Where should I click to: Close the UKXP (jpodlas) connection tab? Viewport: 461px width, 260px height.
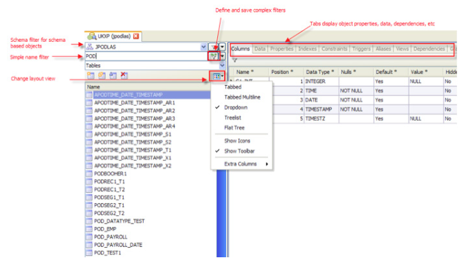[136, 36]
